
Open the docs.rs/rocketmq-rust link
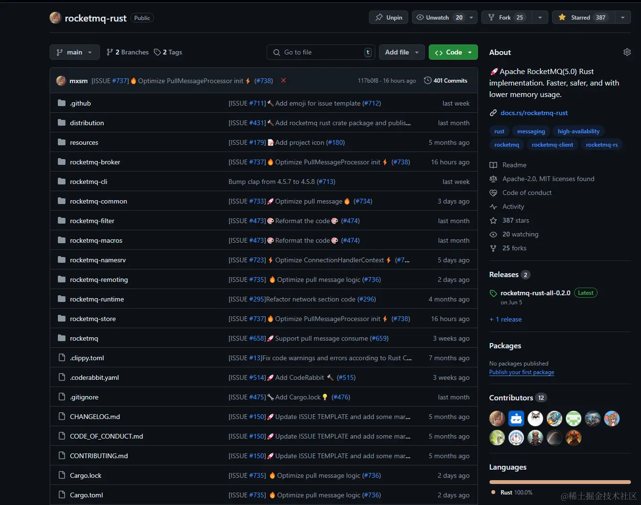pos(534,113)
